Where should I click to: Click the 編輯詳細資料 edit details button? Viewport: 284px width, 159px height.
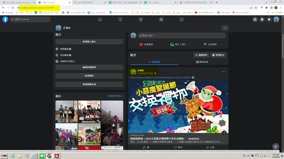[89, 67]
